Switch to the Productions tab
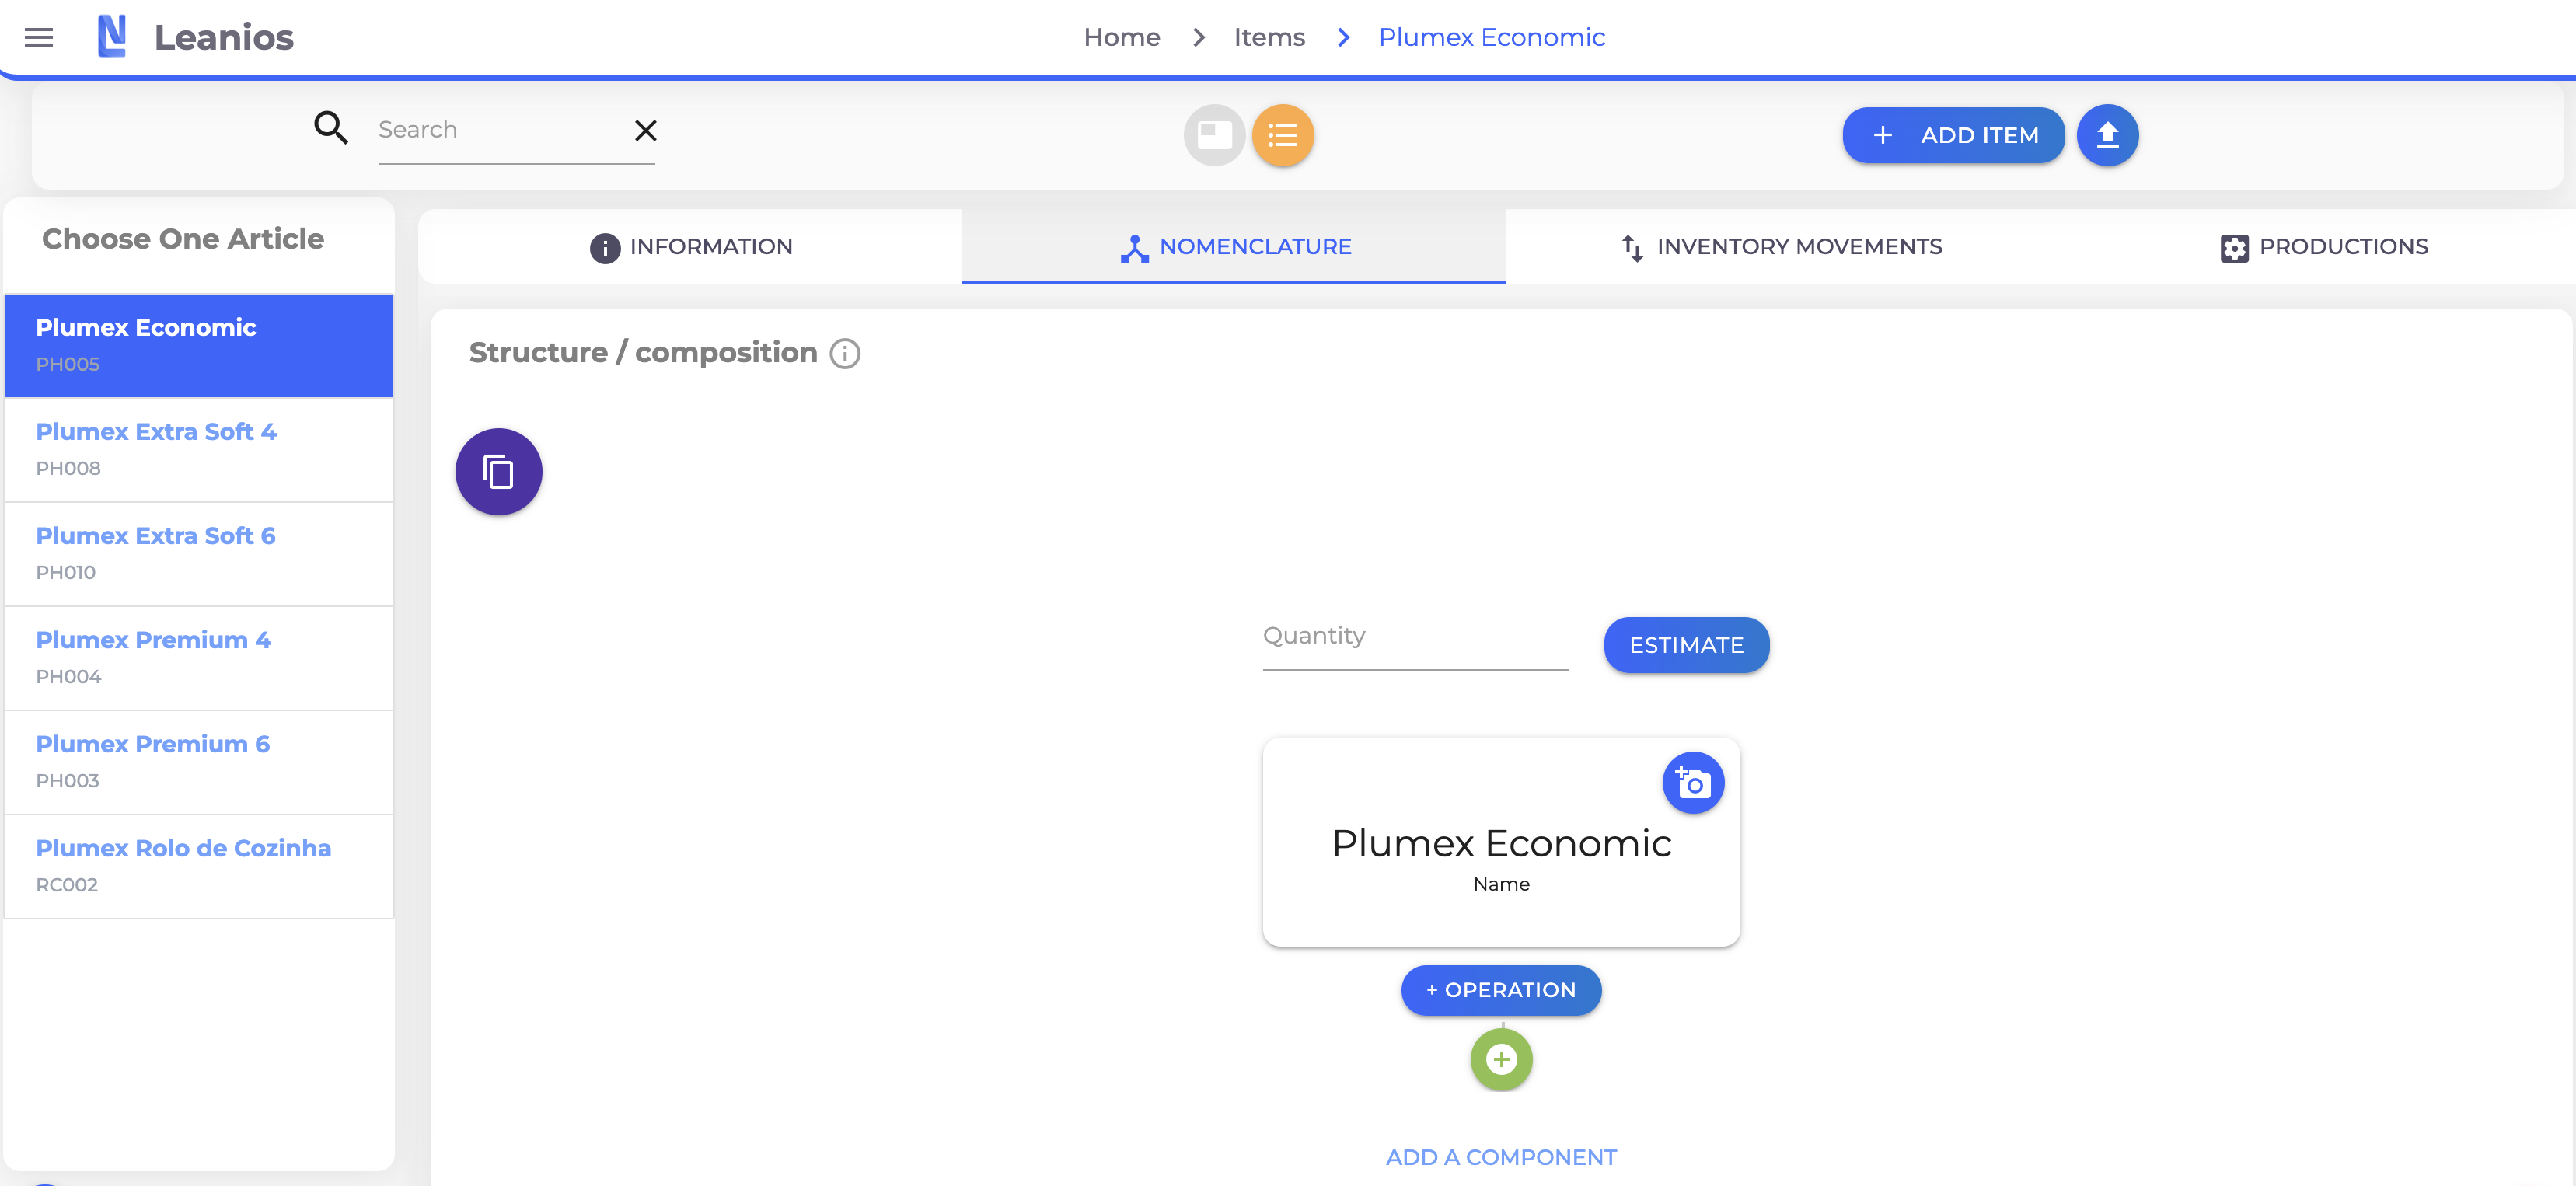Screen dimensions: 2576x1186 [2323, 247]
